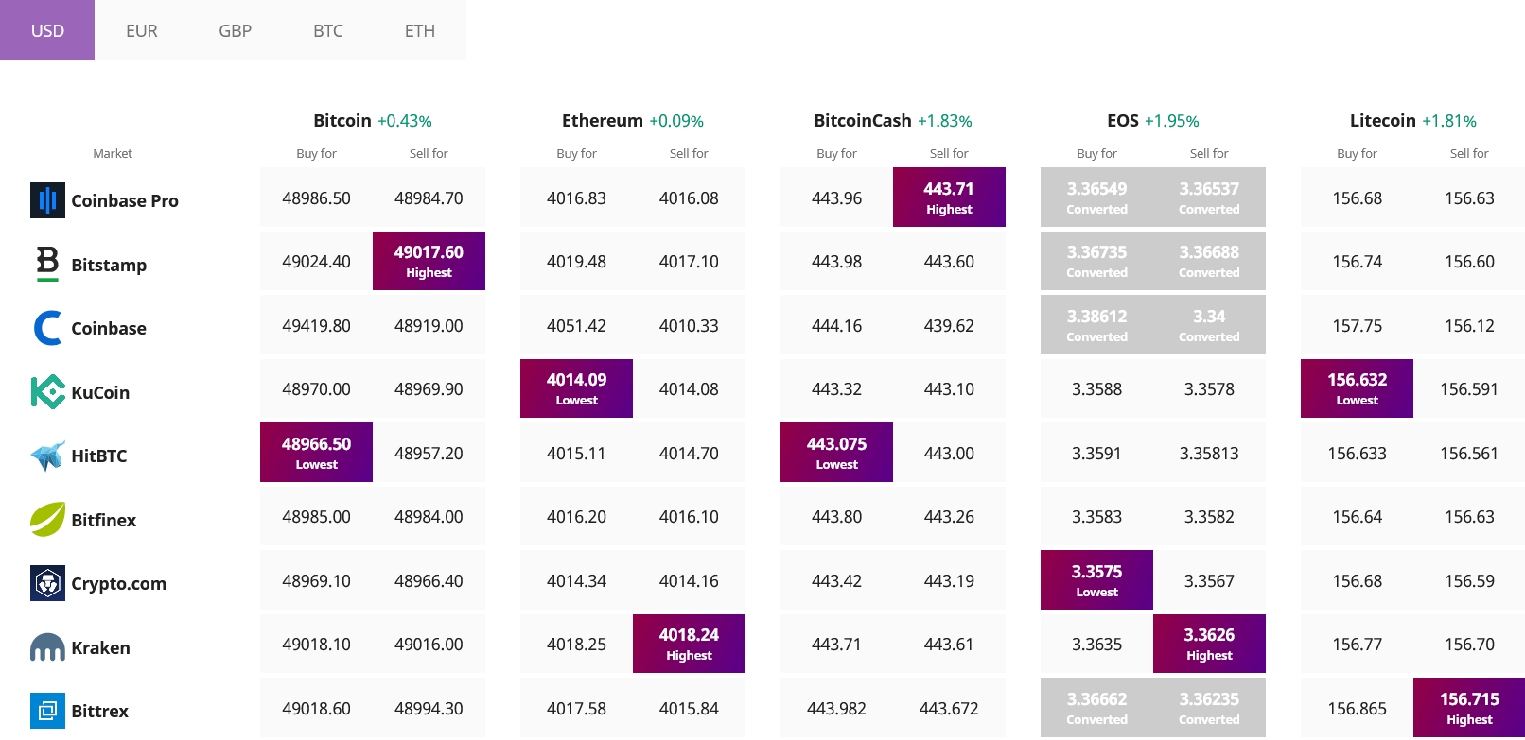The width and height of the screenshot is (1525, 740).
Task: Click Coinbase's BitcoinCash sell price 439.62
Action: point(949,325)
